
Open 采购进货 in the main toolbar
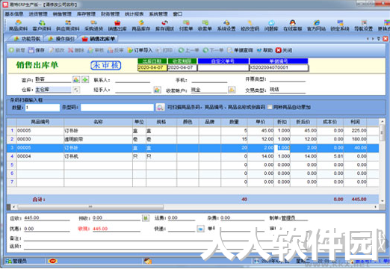(93, 25)
